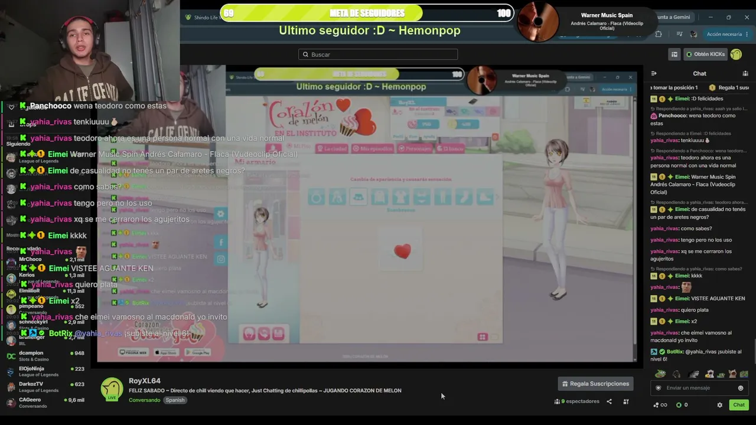Open ElOjoNinja channel in sidebar
This screenshot has height=425, width=756.
[x=45, y=372]
